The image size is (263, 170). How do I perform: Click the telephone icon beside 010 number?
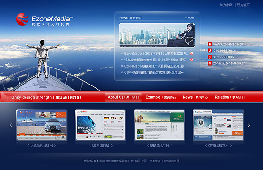point(210,51)
